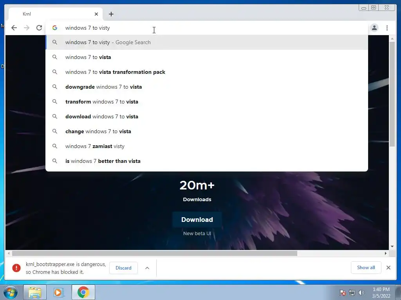Click the Show desktop button
The width and height of the screenshot is (401, 300).
point(398,292)
